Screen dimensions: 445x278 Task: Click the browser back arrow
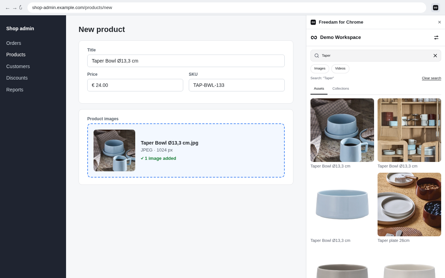[x=7, y=8]
